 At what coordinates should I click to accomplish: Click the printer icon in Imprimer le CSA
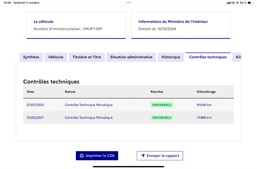[82, 156]
